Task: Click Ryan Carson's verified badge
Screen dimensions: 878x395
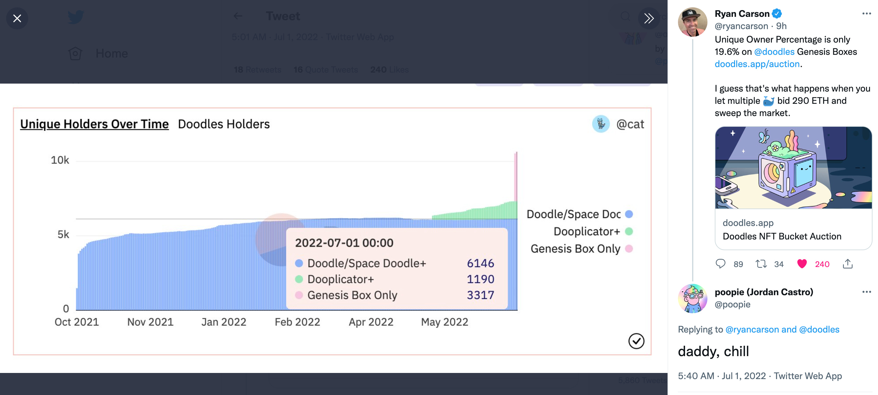Action: pyautogui.click(x=777, y=13)
